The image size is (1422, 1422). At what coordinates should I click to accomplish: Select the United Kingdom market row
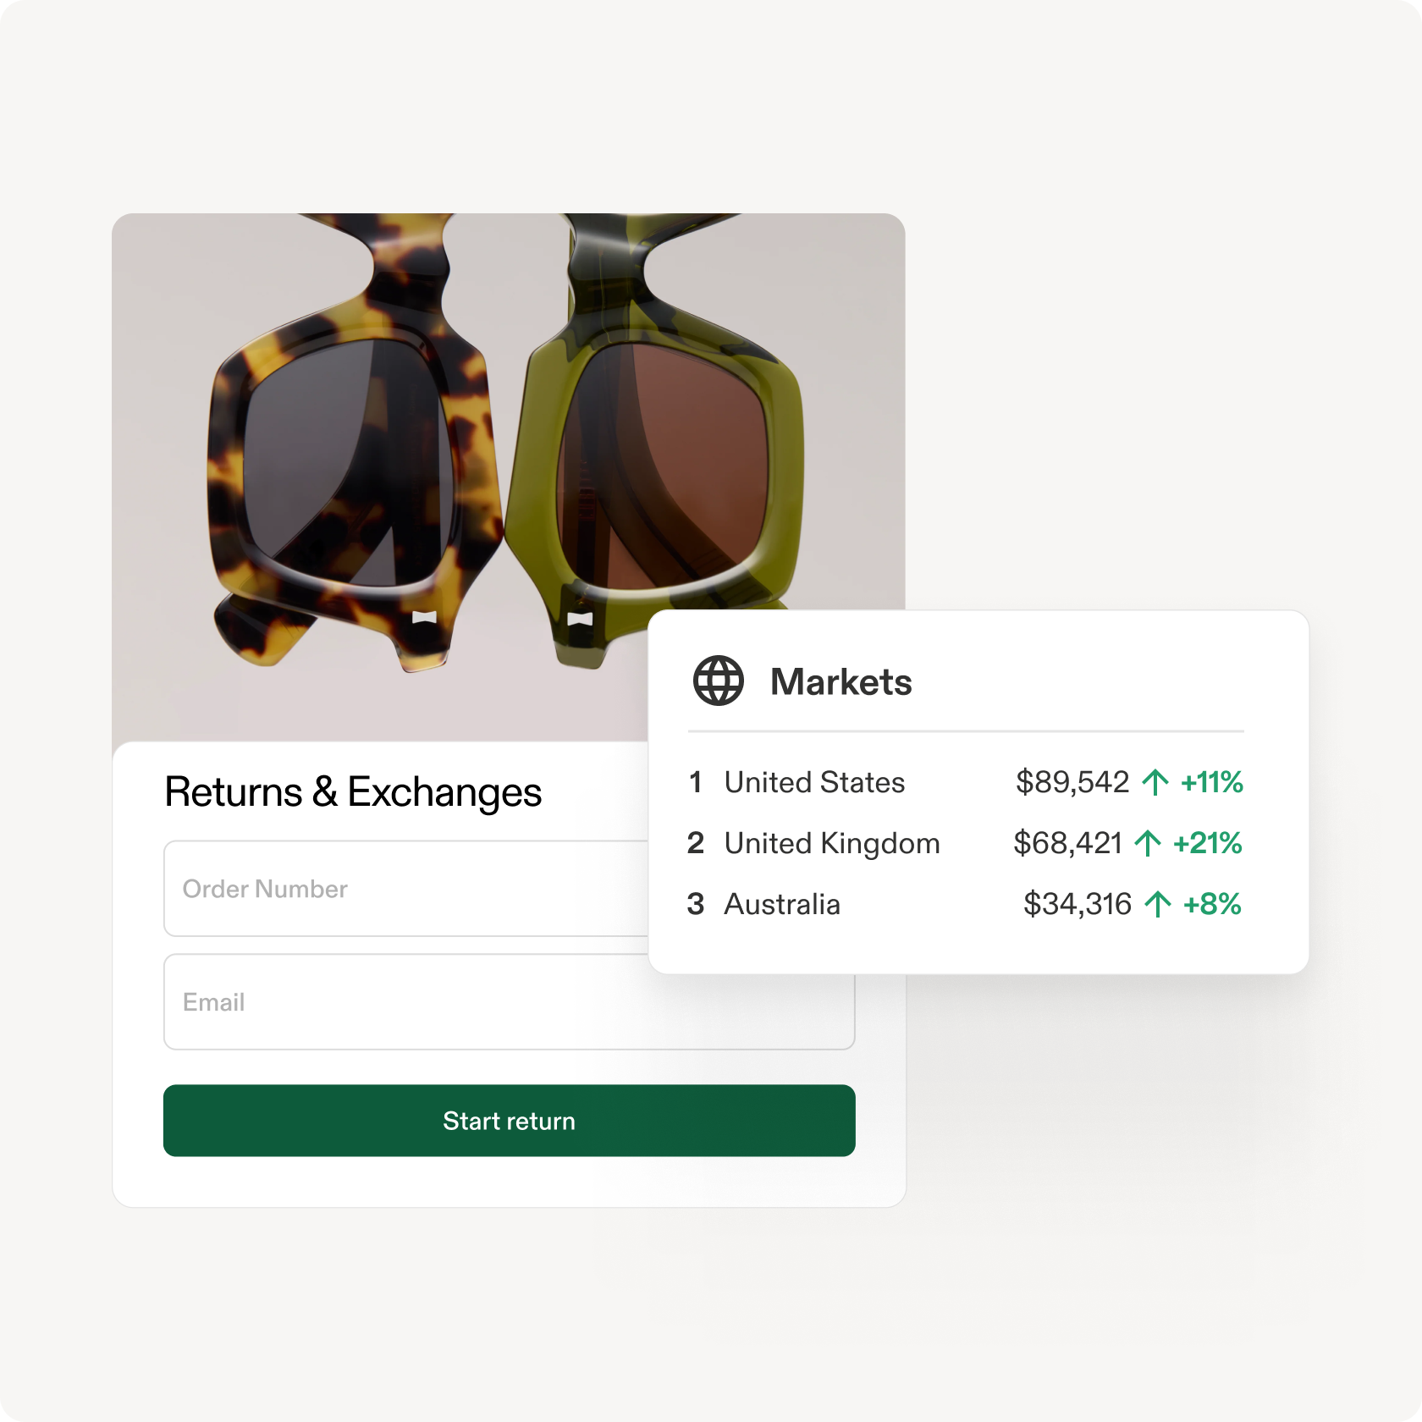coord(966,843)
